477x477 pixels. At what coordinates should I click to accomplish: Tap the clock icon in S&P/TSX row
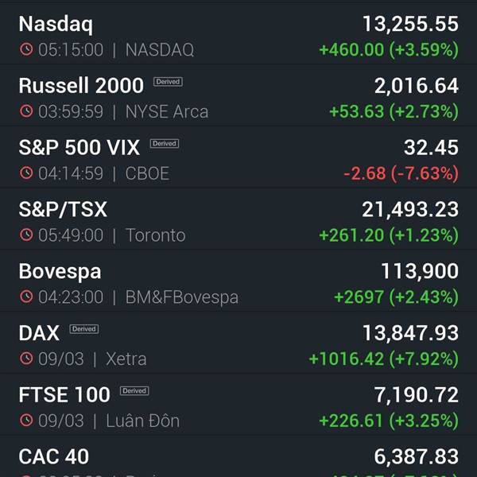[x=26, y=235]
